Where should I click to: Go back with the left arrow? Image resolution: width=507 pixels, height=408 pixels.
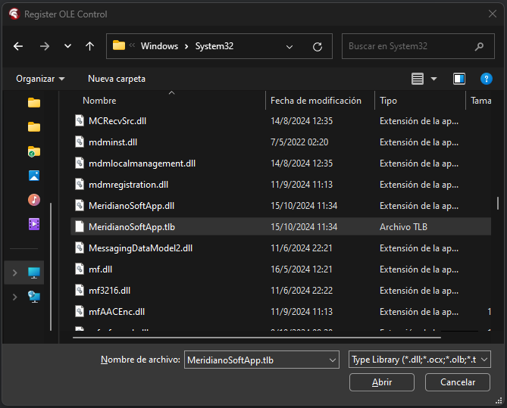[18, 46]
